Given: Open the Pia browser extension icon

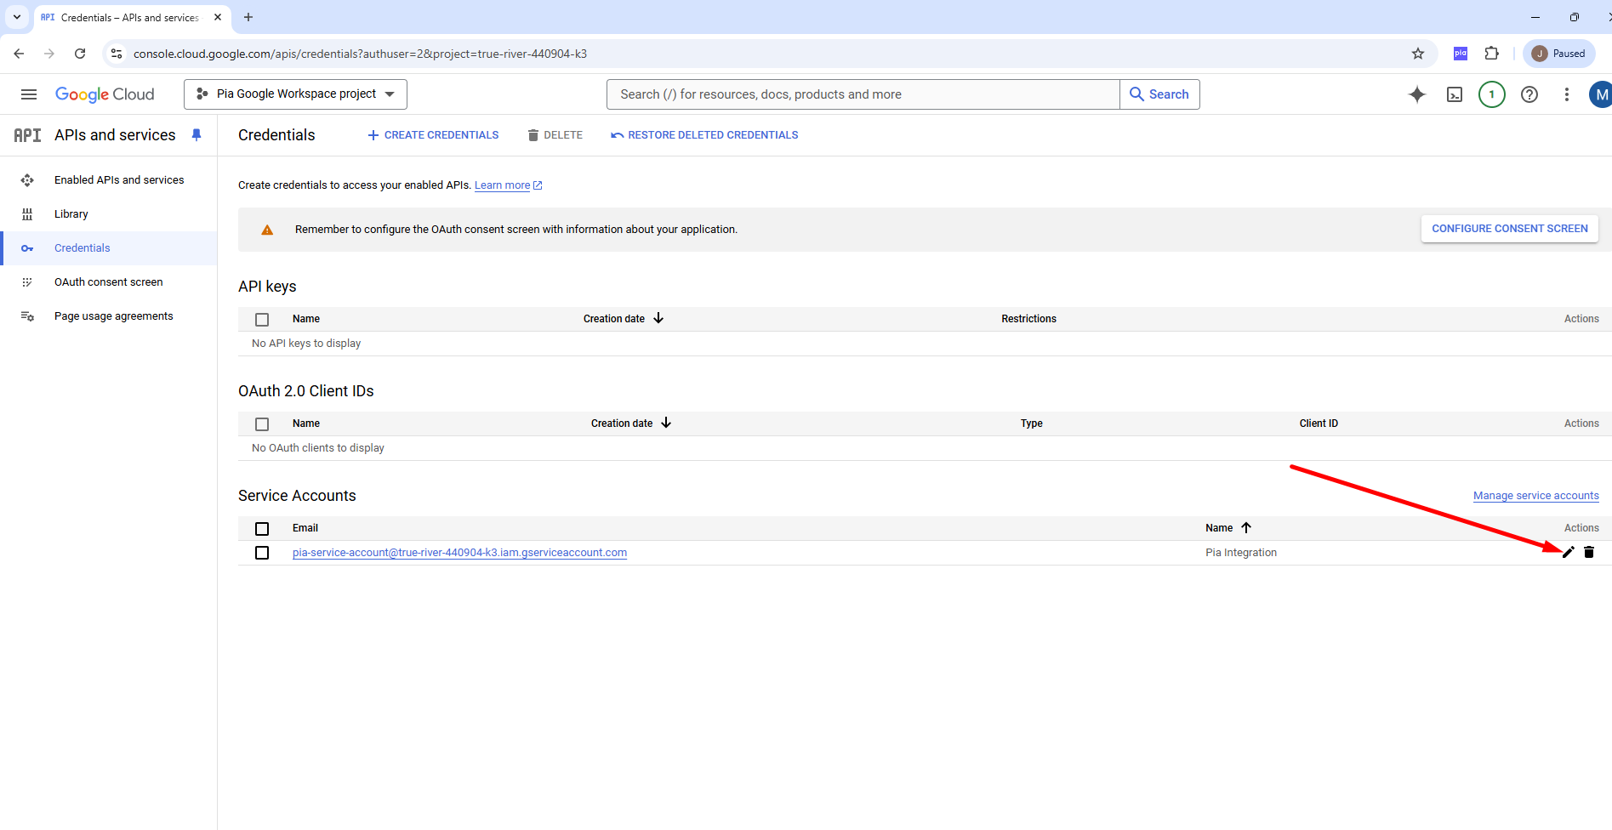Looking at the screenshot, I should pos(1461,54).
